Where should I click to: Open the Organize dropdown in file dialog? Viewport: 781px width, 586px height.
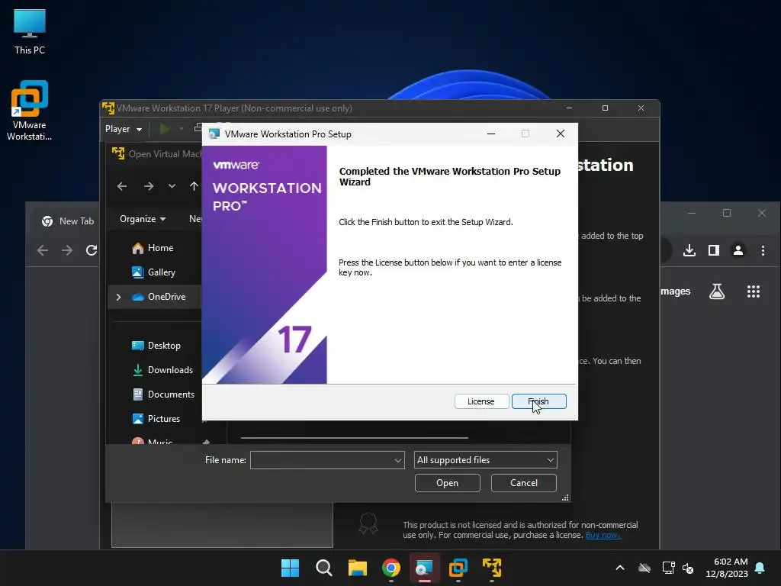click(x=143, y=219)
